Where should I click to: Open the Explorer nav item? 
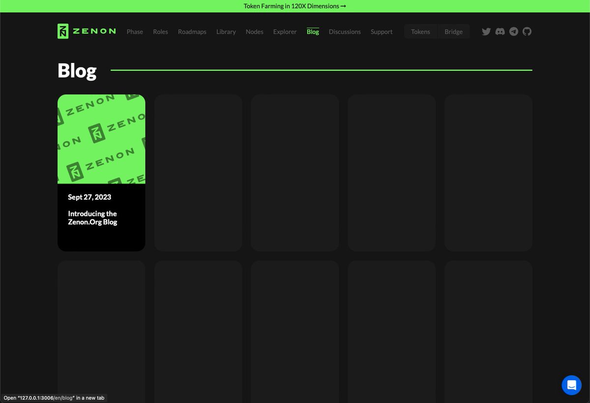click(285, 31)
